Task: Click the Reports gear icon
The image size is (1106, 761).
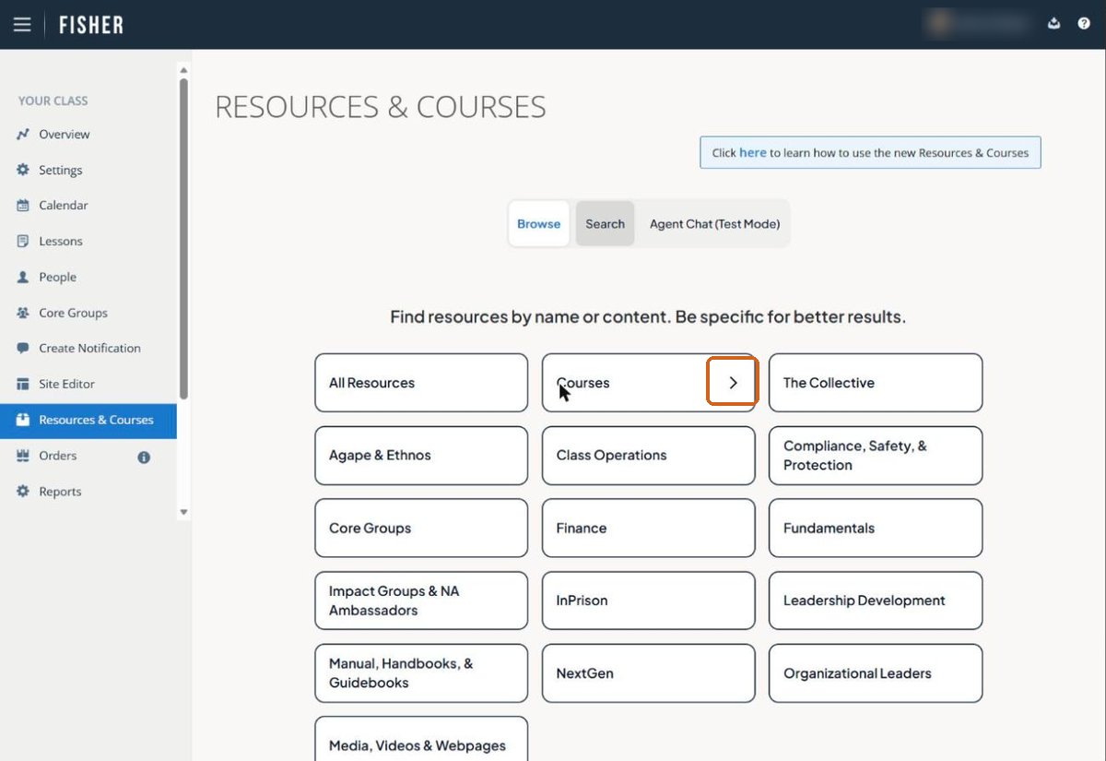Action: tap(23, 492)
